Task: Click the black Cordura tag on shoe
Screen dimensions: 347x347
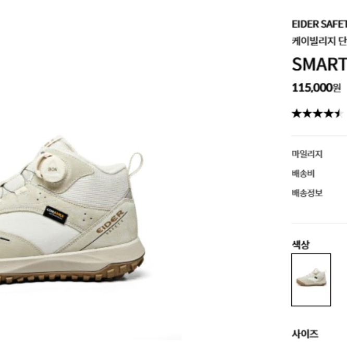Action: (55, 215)
